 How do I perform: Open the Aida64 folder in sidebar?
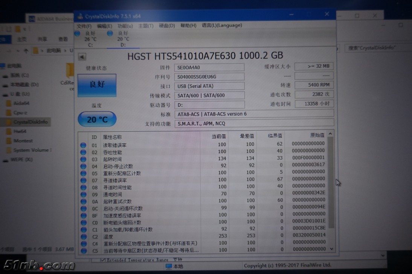tap(21, 103)
